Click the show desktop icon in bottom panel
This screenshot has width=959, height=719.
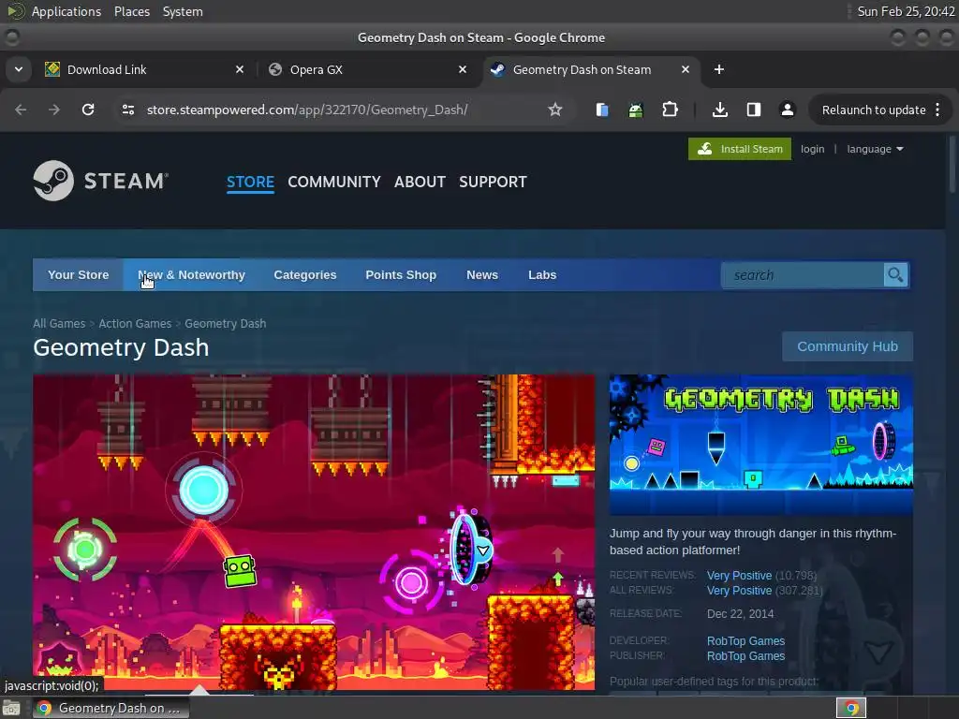click(11, 708)
